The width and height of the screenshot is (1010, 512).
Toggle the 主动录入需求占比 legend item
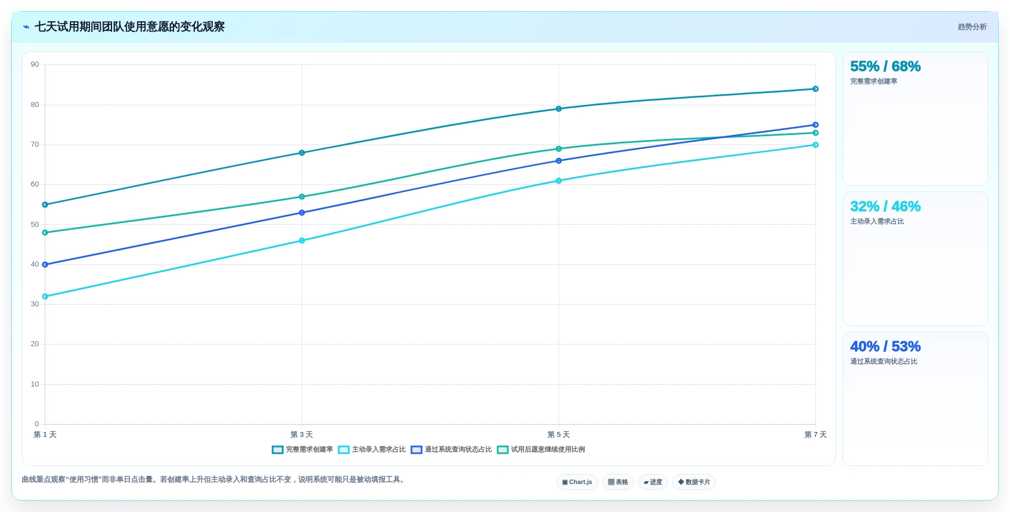pos(372,449)
